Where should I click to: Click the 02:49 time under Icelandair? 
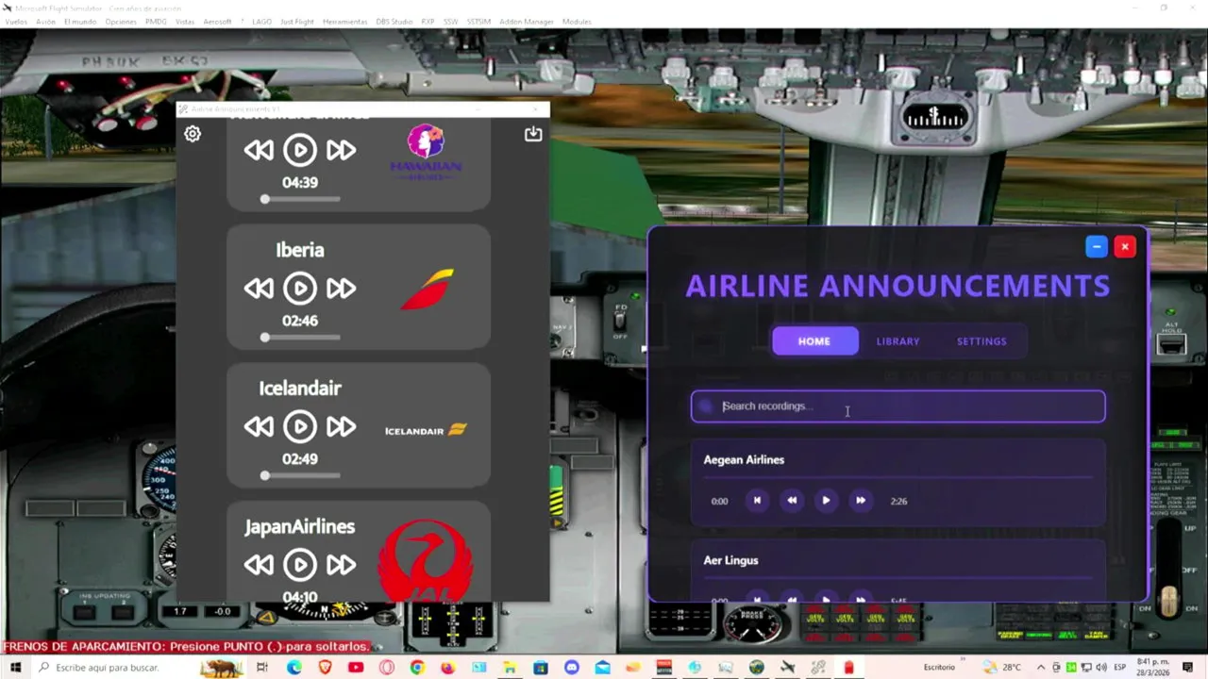click(x=300, y=459)
